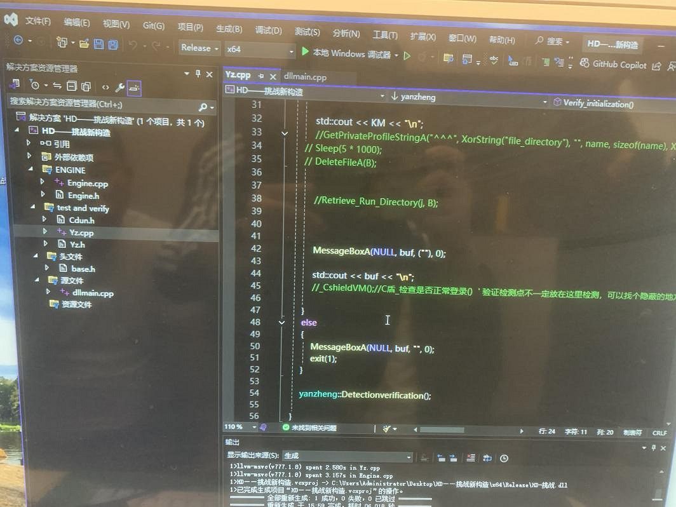Open the x64 platform dropdown

point(260,50)
